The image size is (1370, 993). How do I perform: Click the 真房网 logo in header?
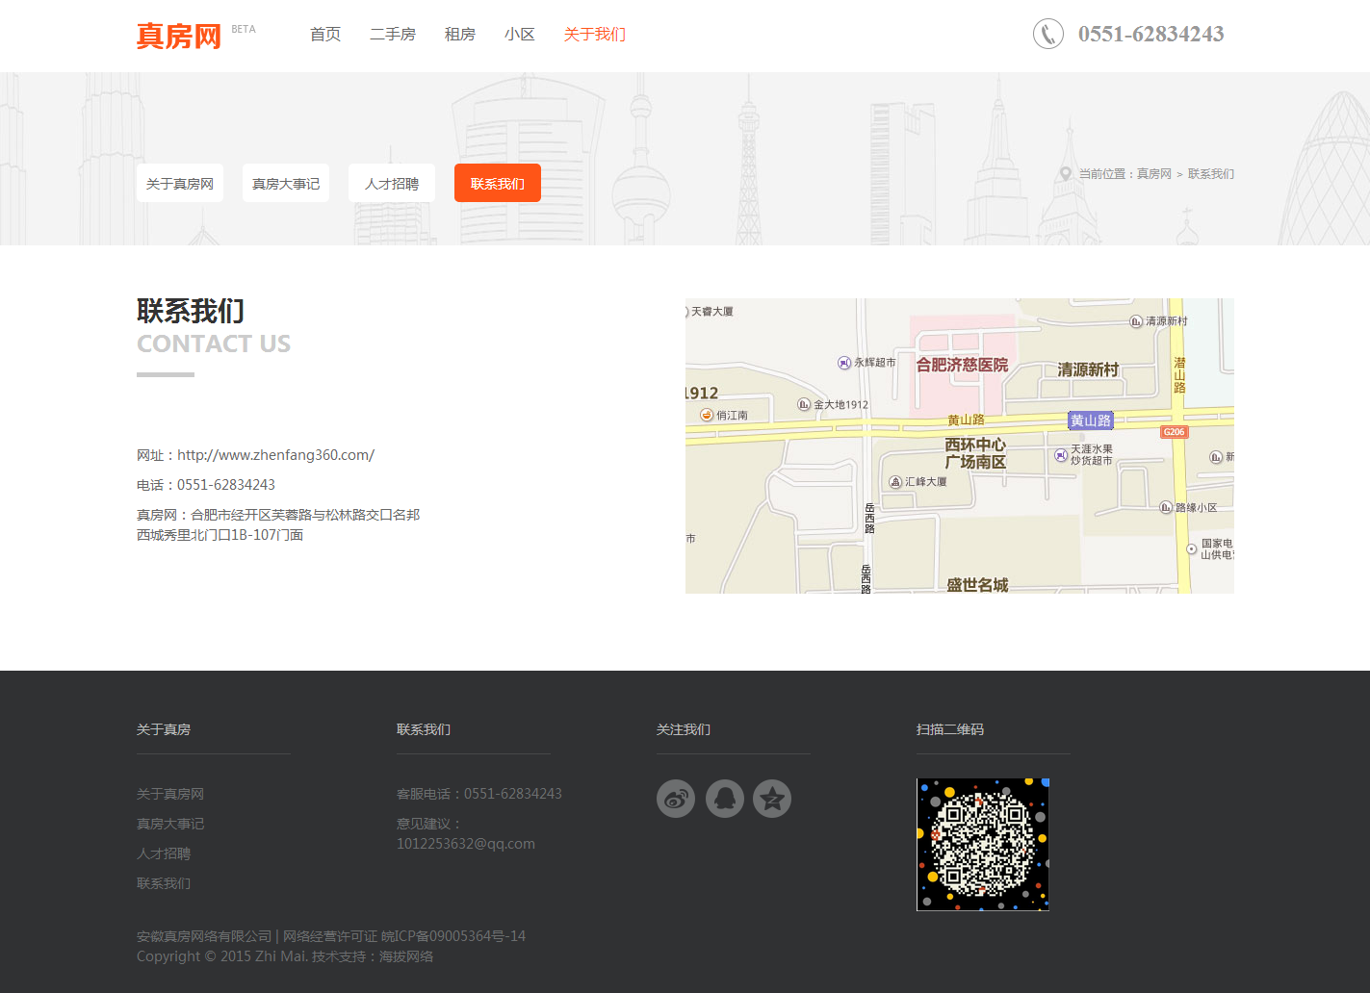[x=179, y=36]
